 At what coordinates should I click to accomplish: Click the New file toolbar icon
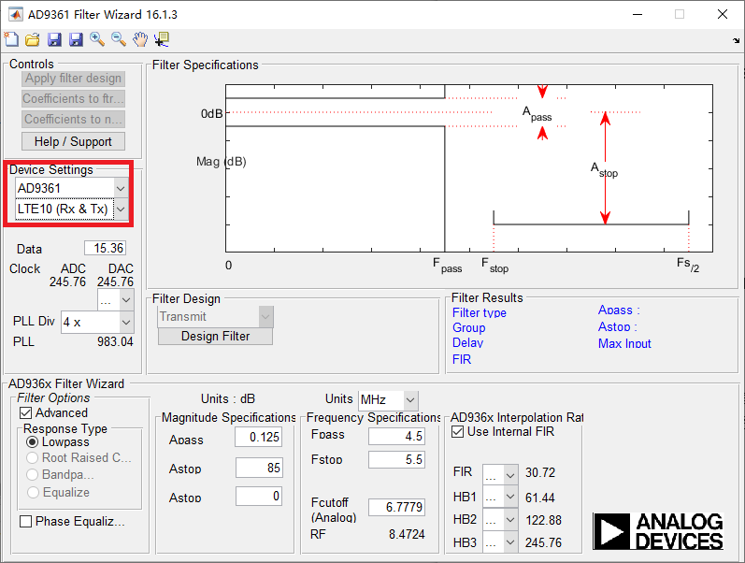(x=11, y=39)
